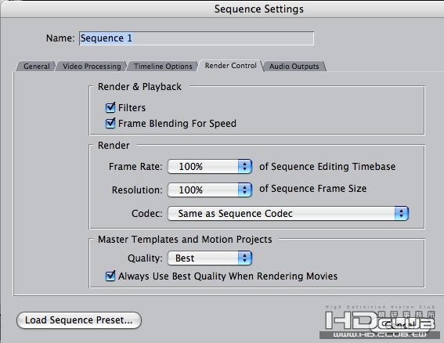Open the Resolution percentage dropdown
The height and width of the screenshot is (343, 444).
pos(210,190)
